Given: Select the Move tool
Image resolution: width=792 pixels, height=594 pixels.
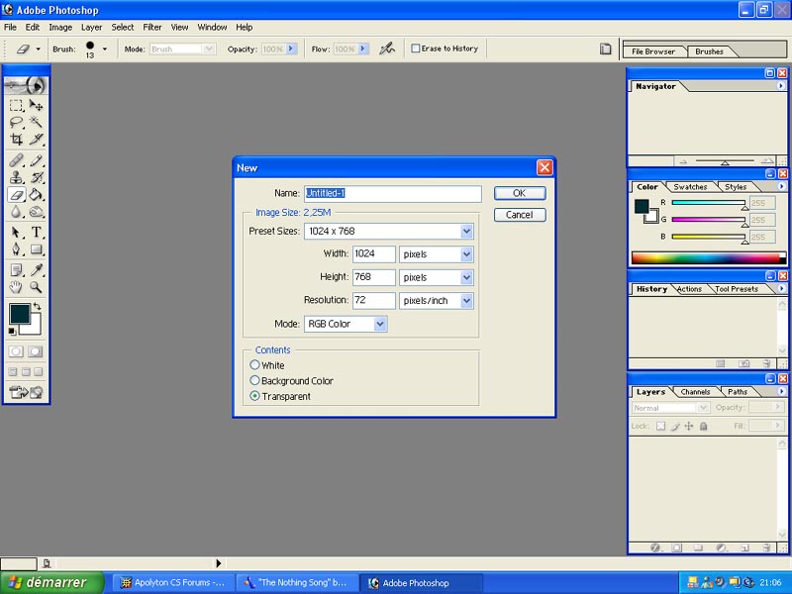Looking at the screenshot, I should pyautogui.click(x=36, y=106).
